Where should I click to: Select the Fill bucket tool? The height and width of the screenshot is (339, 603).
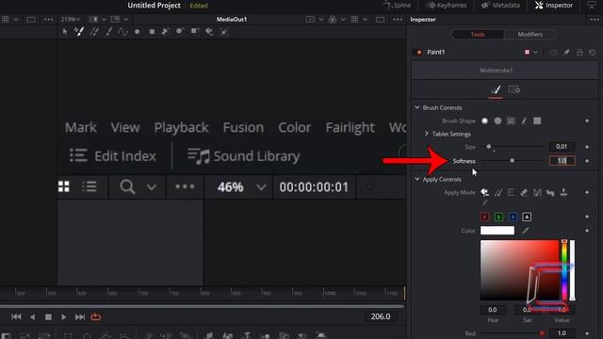209,31
